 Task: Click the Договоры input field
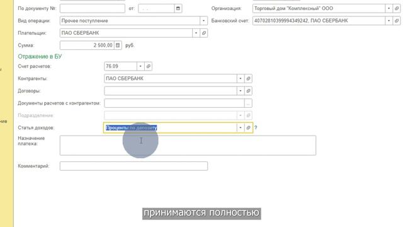point(171,91)
